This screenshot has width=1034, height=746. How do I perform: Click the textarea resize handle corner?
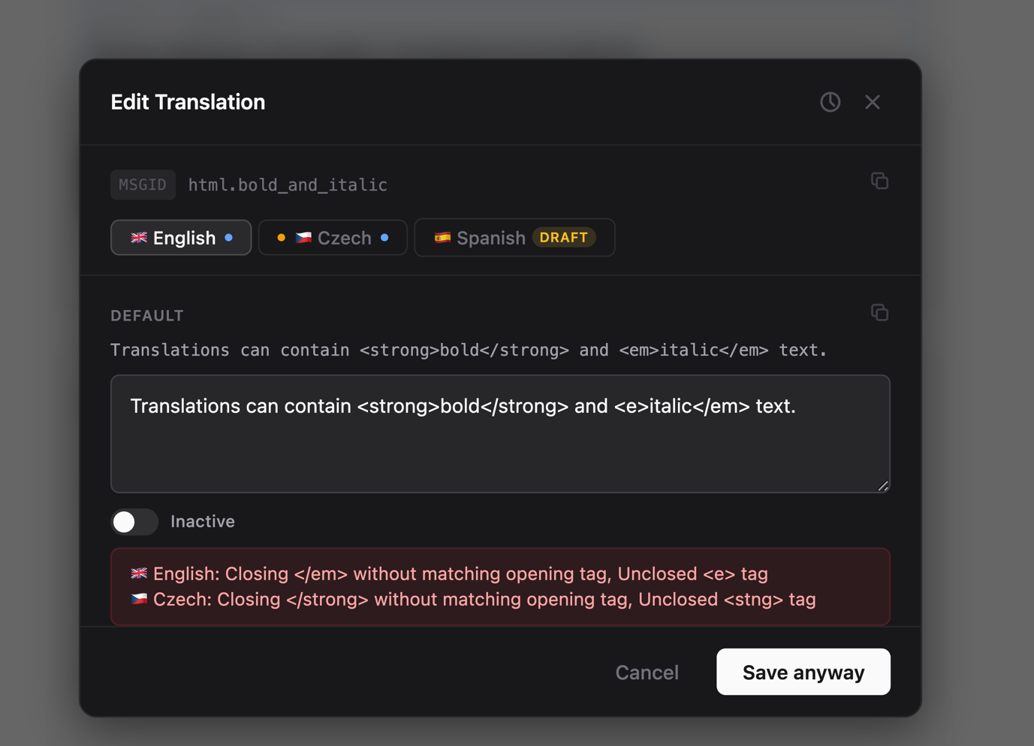[883, 486]
